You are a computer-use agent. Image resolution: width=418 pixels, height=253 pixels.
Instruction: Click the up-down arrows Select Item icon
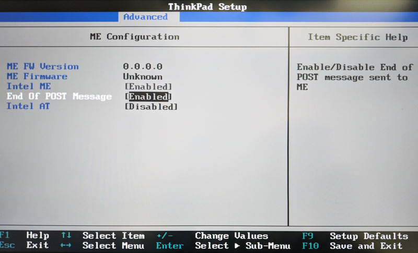click(66, 235)
